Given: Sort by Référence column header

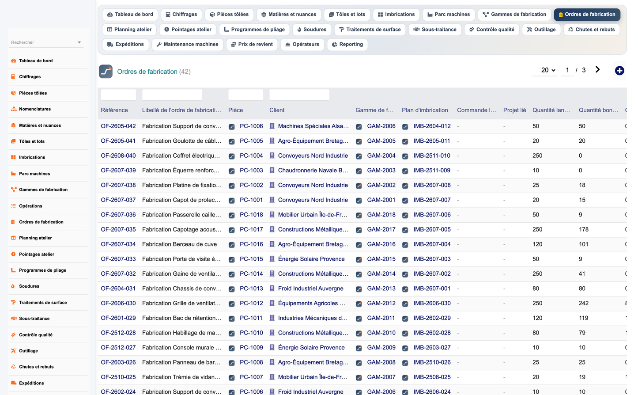Looking at the screenshot, I should (x=114, y=110).
